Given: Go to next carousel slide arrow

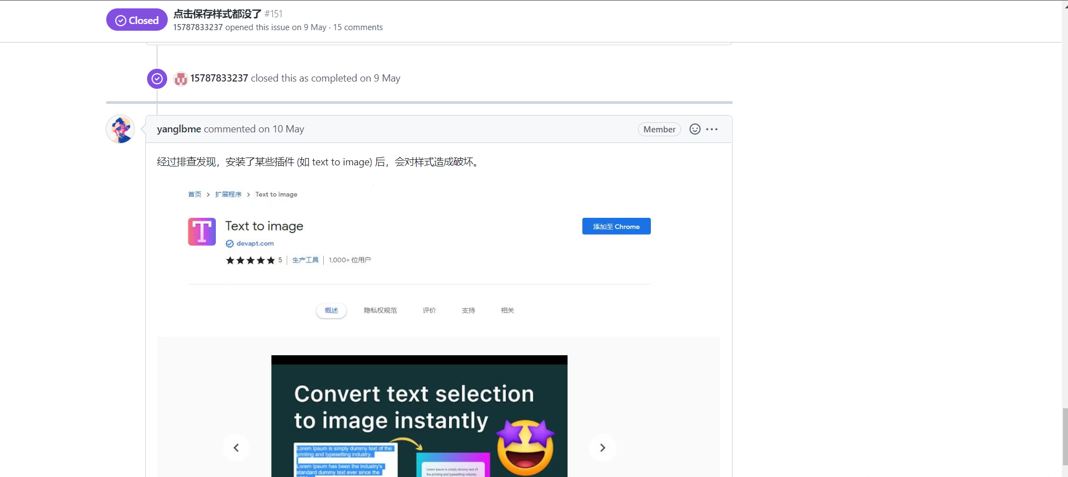Looking at the screenshot, I should (x=602, y=447).
